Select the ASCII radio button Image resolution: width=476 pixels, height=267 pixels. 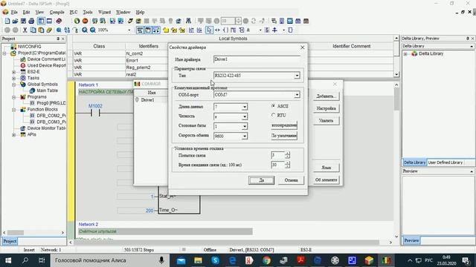pyautogui.click(x=273, y=106)
